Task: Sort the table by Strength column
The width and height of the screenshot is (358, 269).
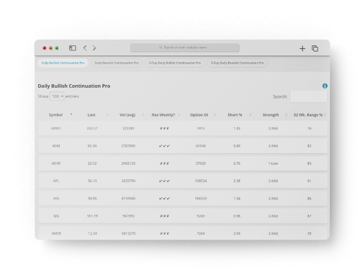Action: 271,115
